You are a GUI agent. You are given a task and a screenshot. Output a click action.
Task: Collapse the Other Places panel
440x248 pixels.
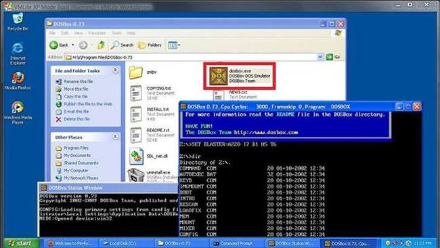point(115,137)
